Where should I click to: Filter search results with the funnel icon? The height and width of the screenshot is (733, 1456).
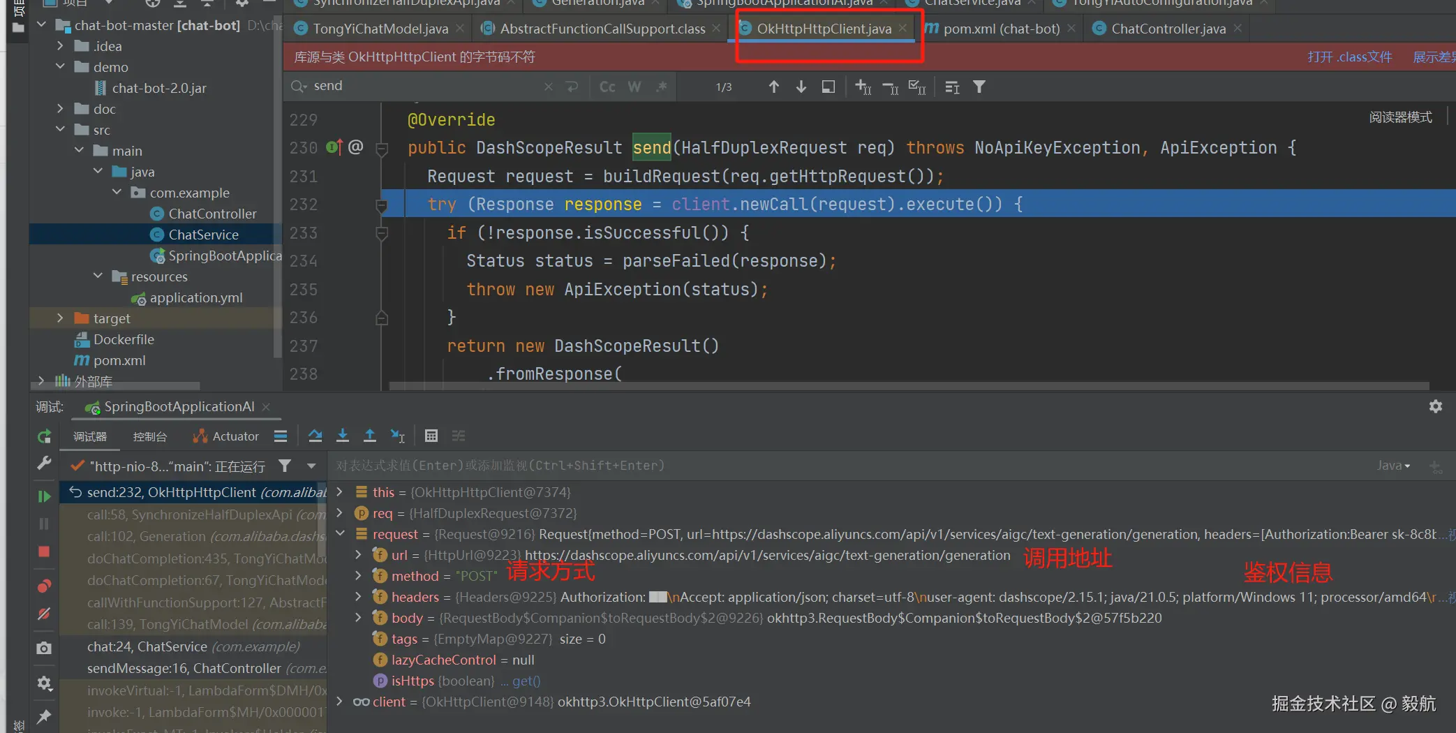(x=979, y=87)
